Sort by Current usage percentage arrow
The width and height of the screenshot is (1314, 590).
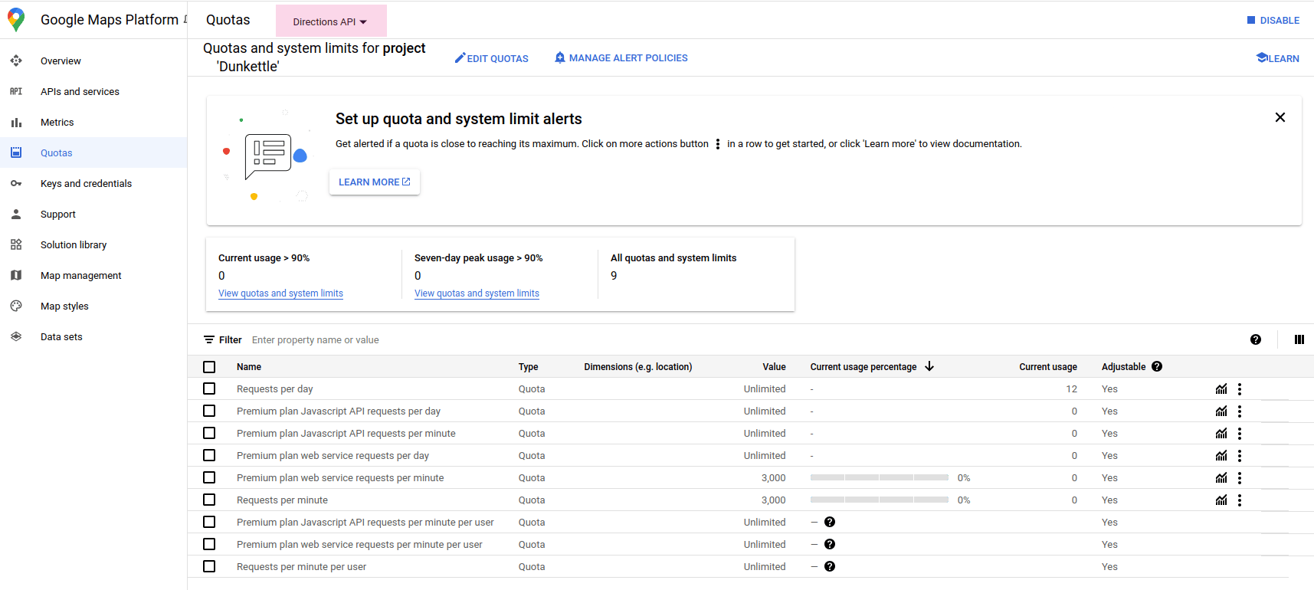929,366
